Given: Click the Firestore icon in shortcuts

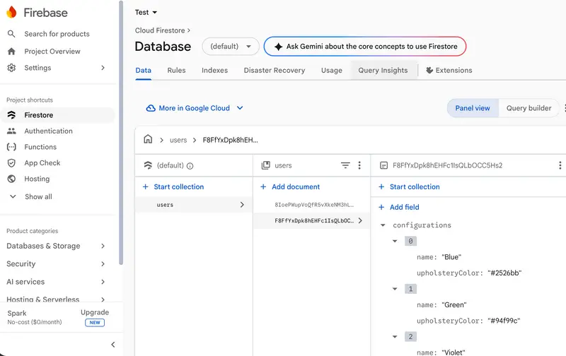Looking at the screenshot, I should point(11,115).
